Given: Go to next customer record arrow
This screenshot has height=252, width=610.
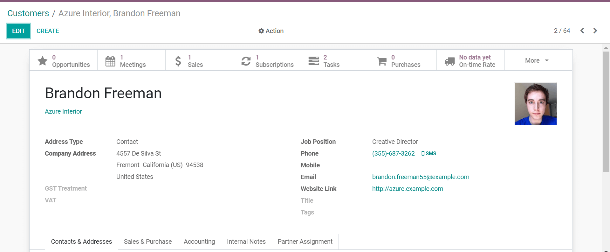Looking at the screenshot, I should pos(595,31).
